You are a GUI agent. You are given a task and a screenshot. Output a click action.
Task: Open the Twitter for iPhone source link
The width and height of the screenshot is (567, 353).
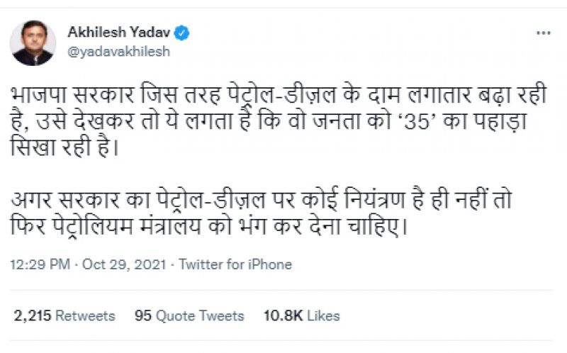pos(235,264)
